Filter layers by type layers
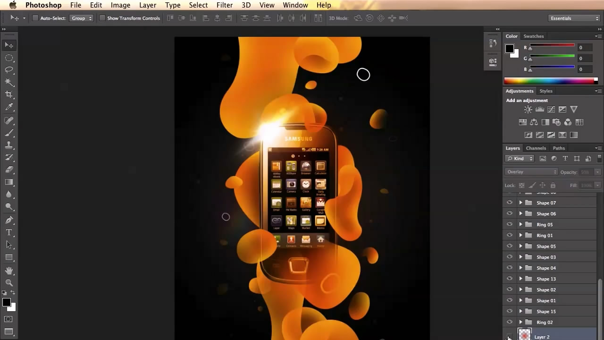 point(565,159)
